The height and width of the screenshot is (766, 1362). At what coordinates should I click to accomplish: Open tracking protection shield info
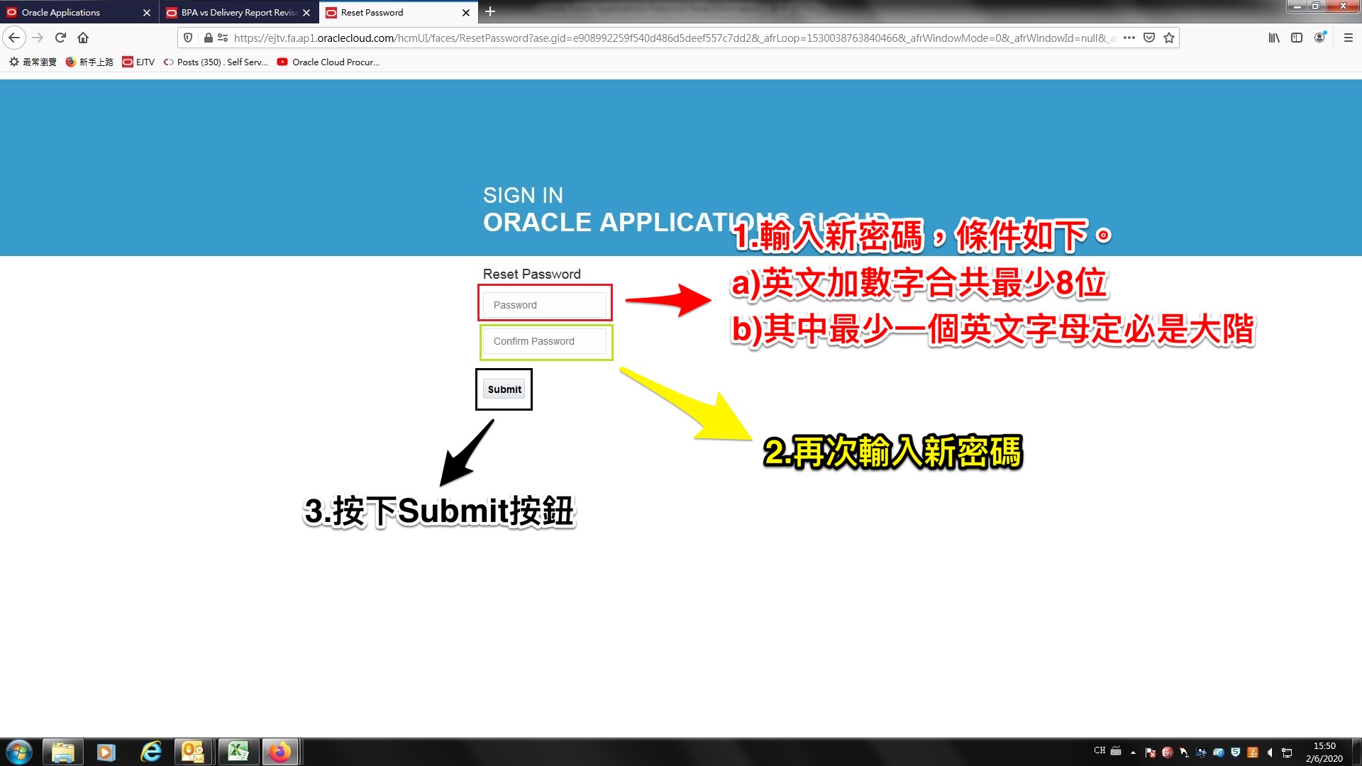pyautogui.click(x=188, y=38)
